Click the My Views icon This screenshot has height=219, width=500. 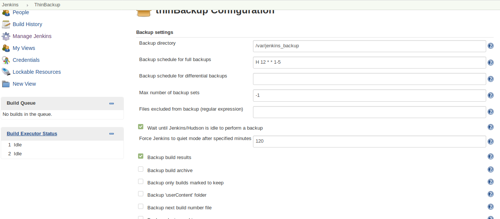(6, 48)
